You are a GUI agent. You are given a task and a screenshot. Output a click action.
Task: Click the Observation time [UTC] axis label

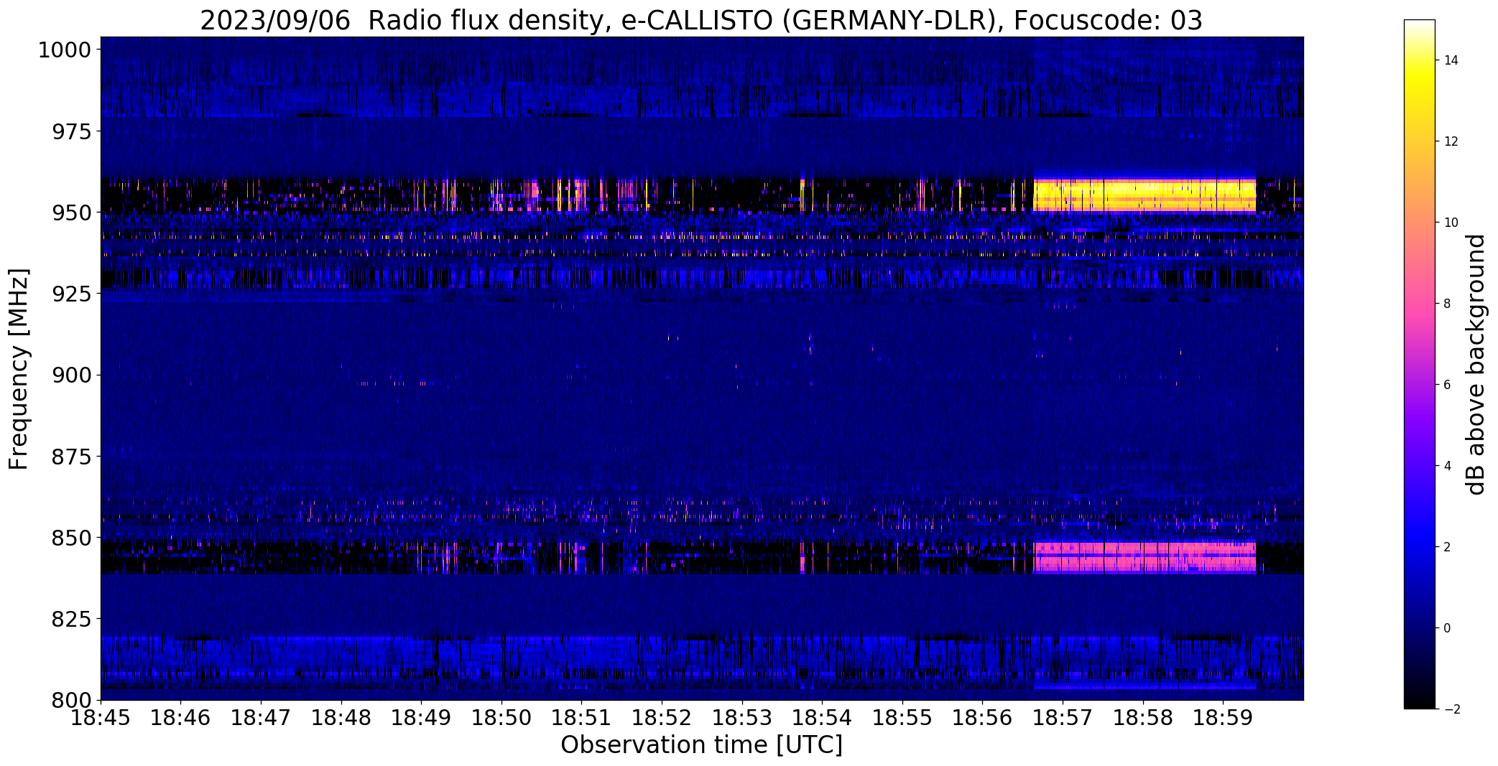pos(701,744)
